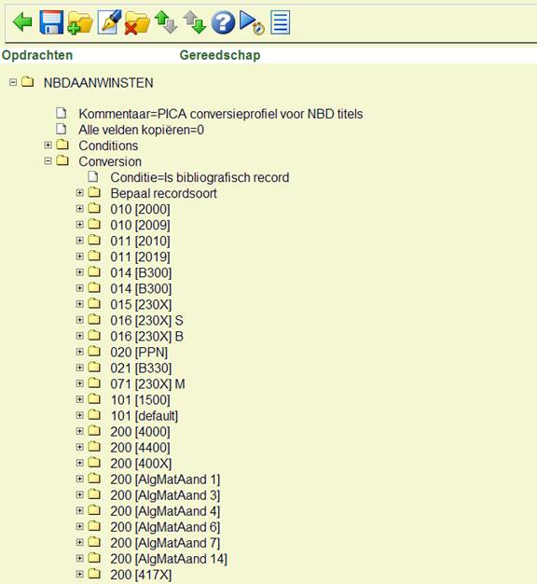Expand the Conditions folder
Screen dimensions: 537x584
click(48, 145)
